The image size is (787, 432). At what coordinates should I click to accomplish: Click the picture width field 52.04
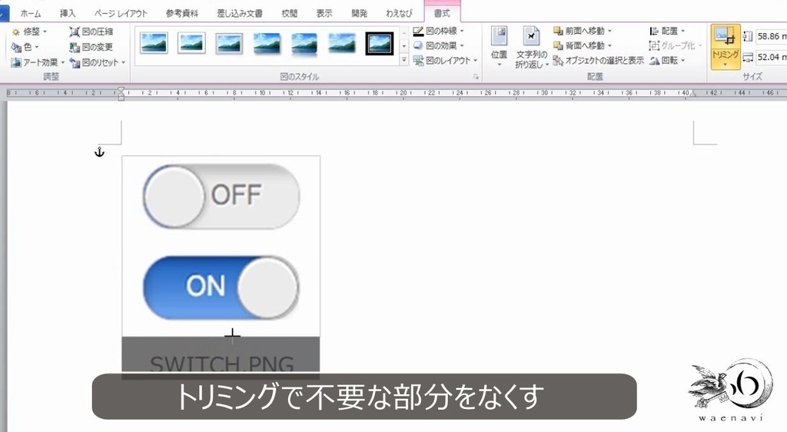pos(771,57)
